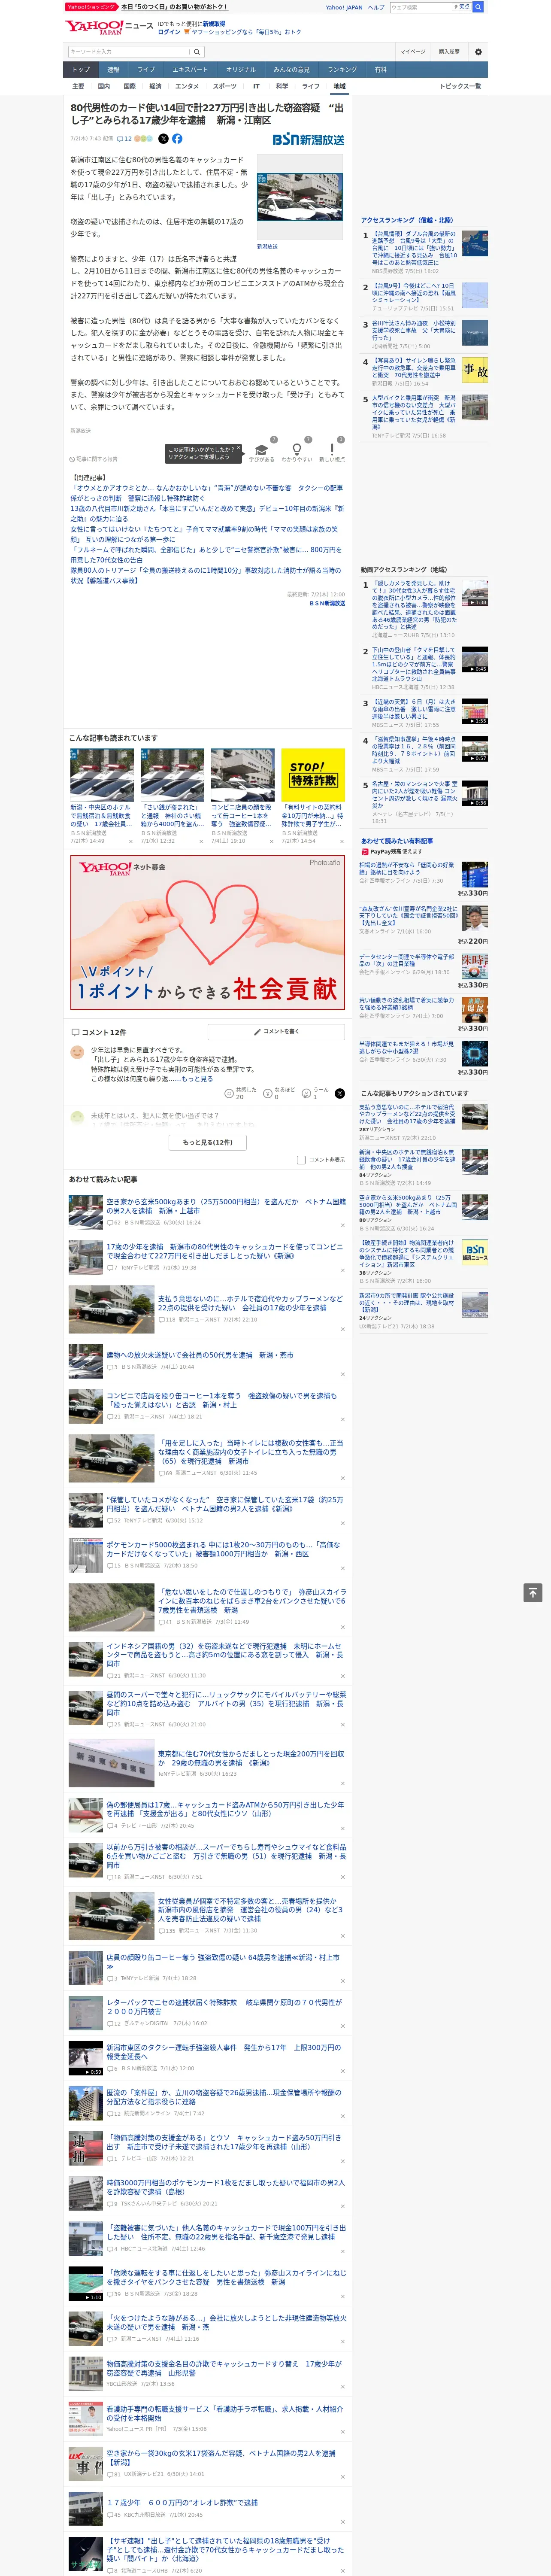The height and width of the screenshot is (2576, 551).
Task: Click the マイページ link
Action: click(412, 51)
